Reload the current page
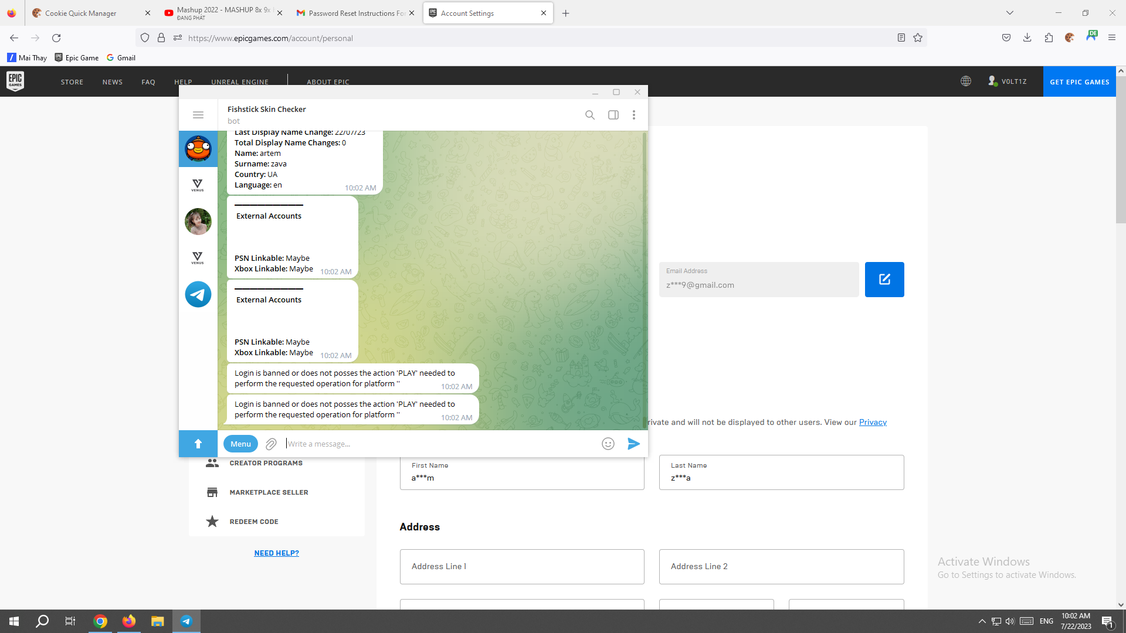This screenshot has width=1126, height=633. (56, 38)
